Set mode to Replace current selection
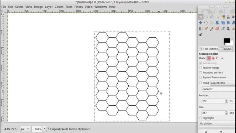236x133 pixels. [x=209, y=58]
